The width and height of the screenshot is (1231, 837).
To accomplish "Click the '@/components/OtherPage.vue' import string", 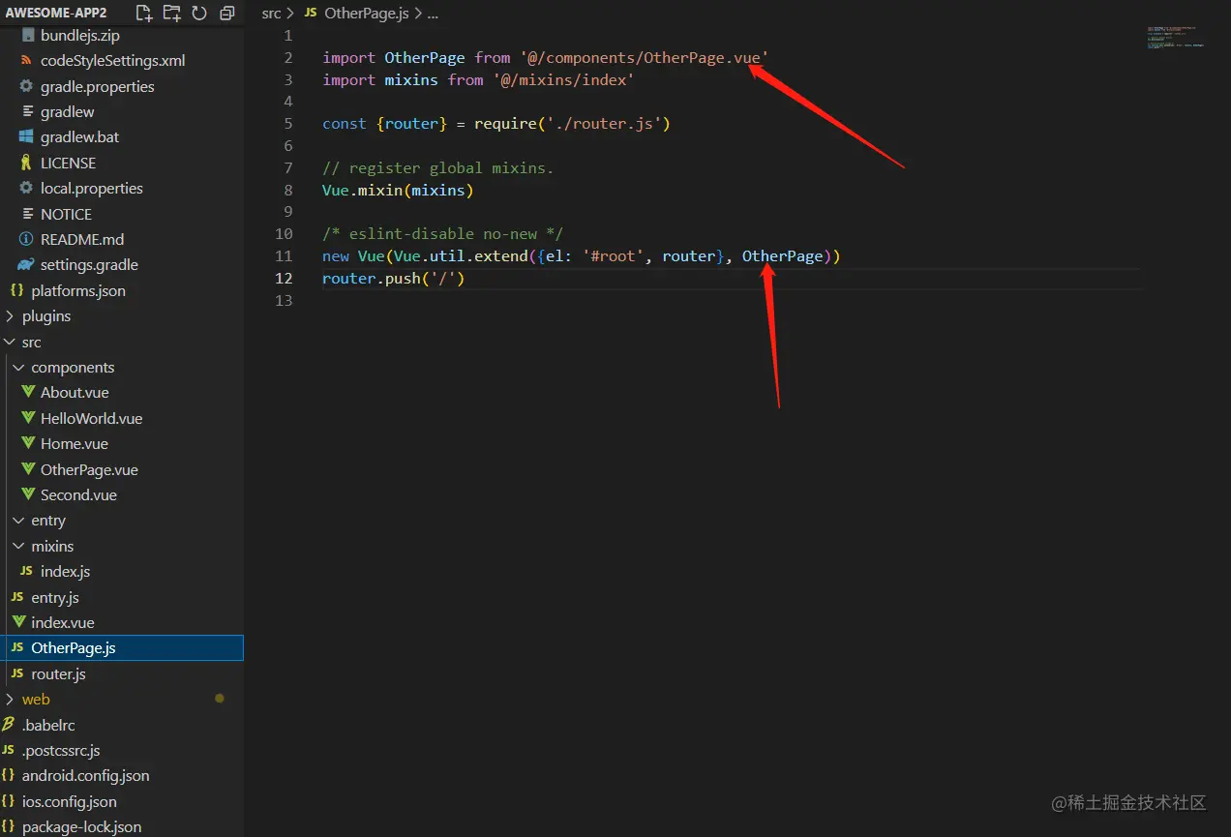I will (x=645, y=58).
